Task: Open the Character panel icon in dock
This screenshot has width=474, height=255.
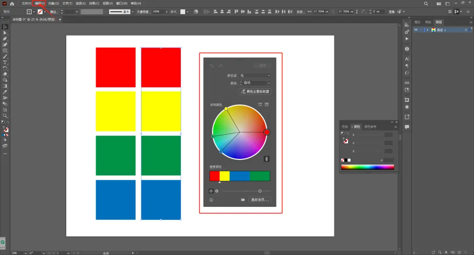Action: point(407,59)
